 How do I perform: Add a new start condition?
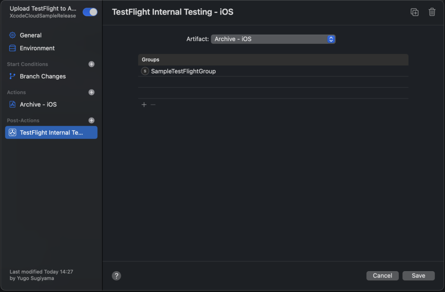91,64
